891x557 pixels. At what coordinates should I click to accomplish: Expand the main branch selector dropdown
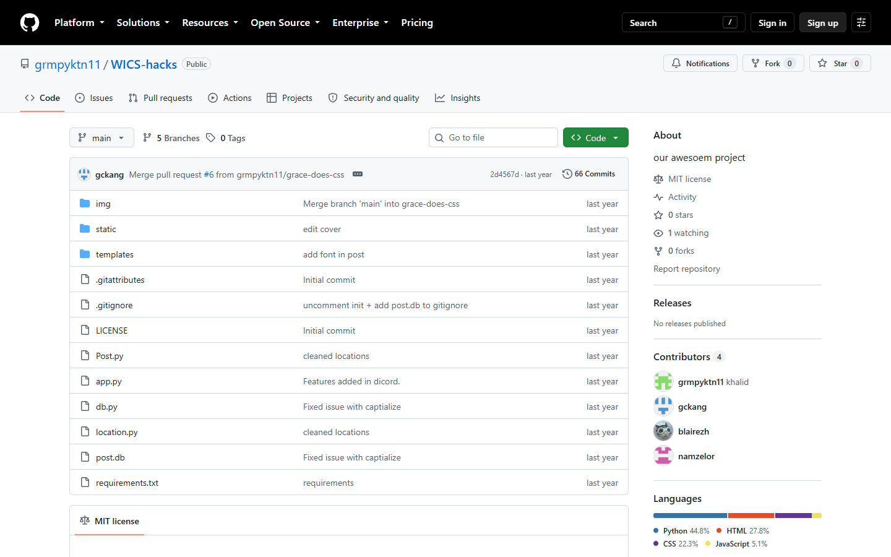(101, 137)
